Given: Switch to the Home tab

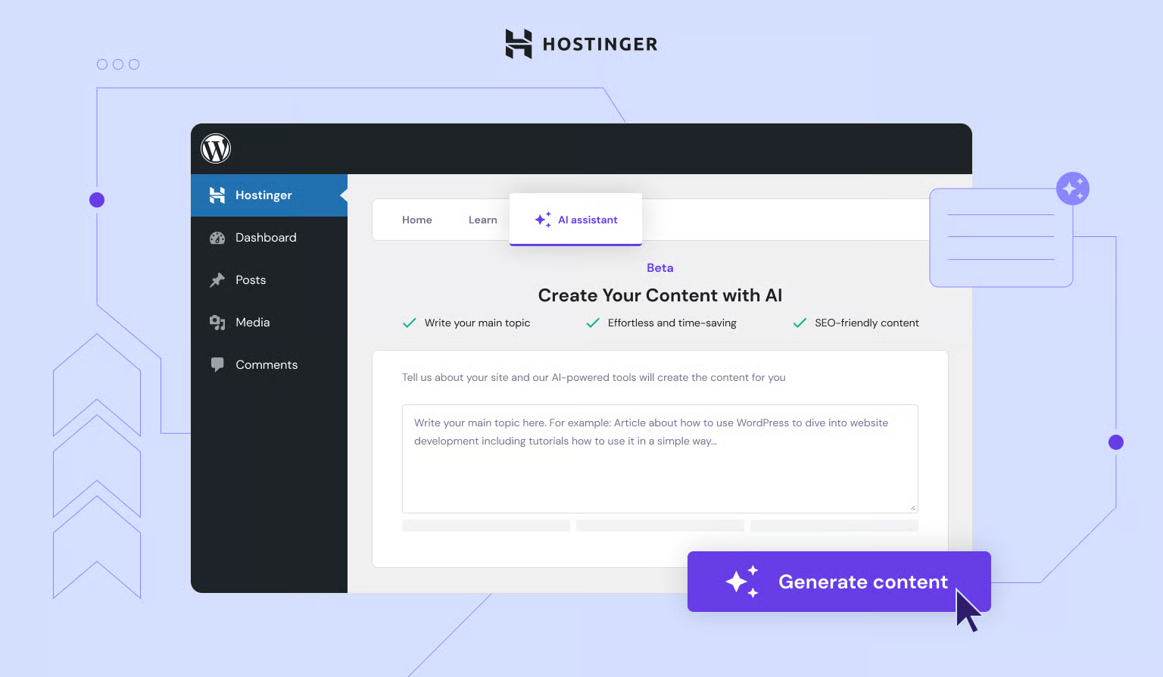Looking at the screenshot, I should pyautogui.click(x=417, y=220).
